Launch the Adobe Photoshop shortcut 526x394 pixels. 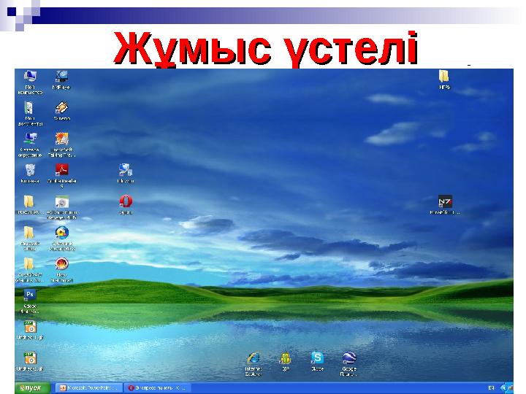29,295
